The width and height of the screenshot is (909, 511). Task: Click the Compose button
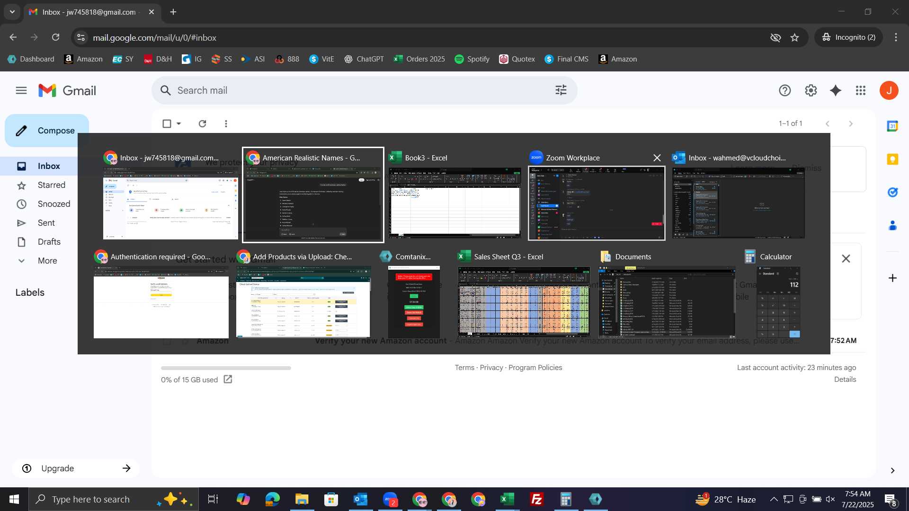[x=47, y=131]
